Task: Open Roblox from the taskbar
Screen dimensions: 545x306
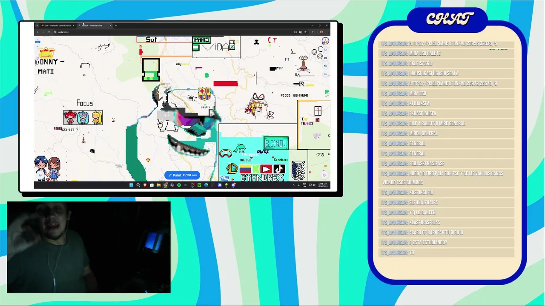Action: 219,185
